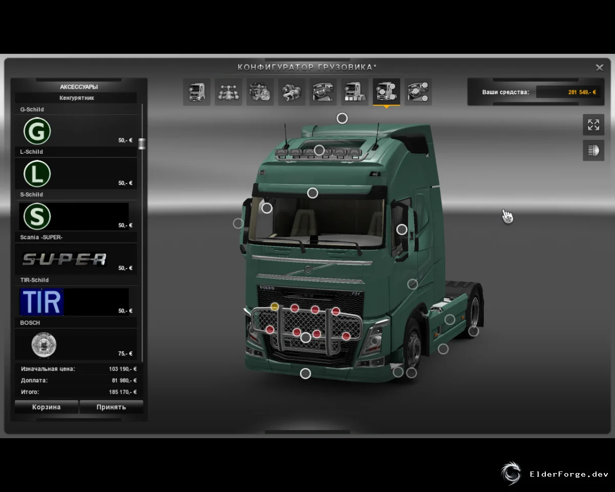Open the interior accessories tab
The height and width of the screenshot is (492, 615).
(x=418, y=92)
